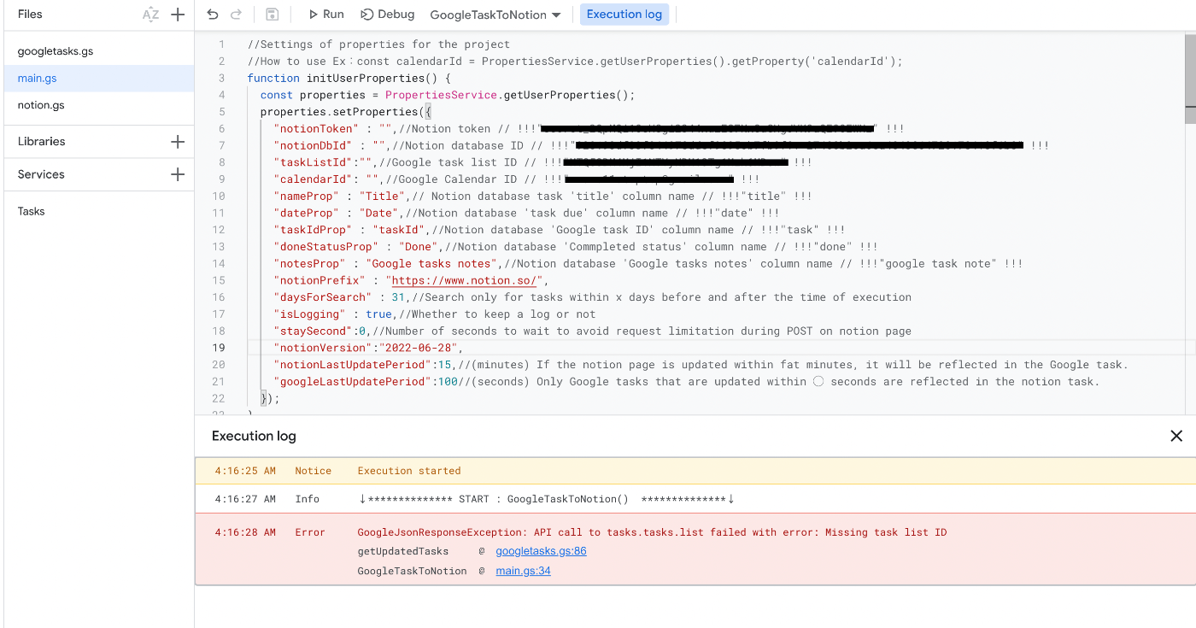The height and width of the screenshot is (628, 1196).
Task: Click the "Google tasks notes" string value
Action: [x=431, y=264]
